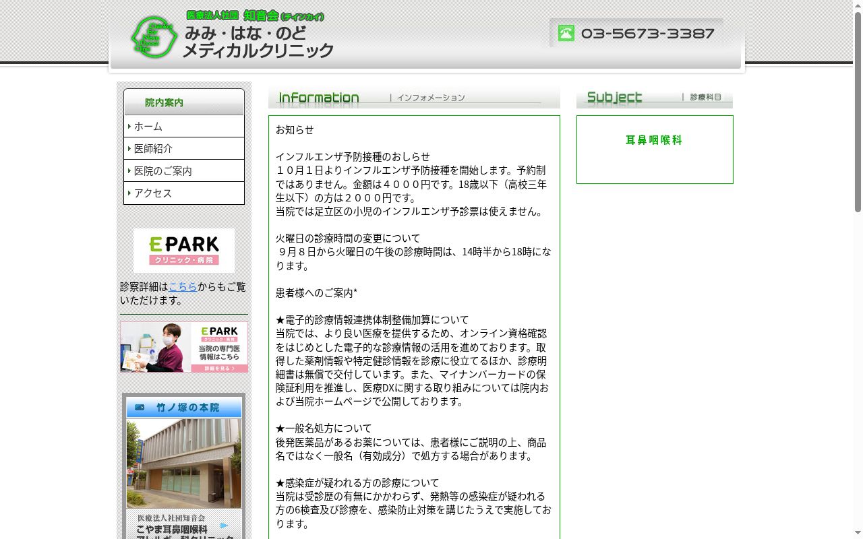Click the 耳鼻咽喉科 subject text
Screen dimensions: 863x539
(655, 140)
